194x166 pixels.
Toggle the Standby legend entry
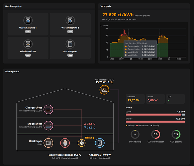[155, 125]
